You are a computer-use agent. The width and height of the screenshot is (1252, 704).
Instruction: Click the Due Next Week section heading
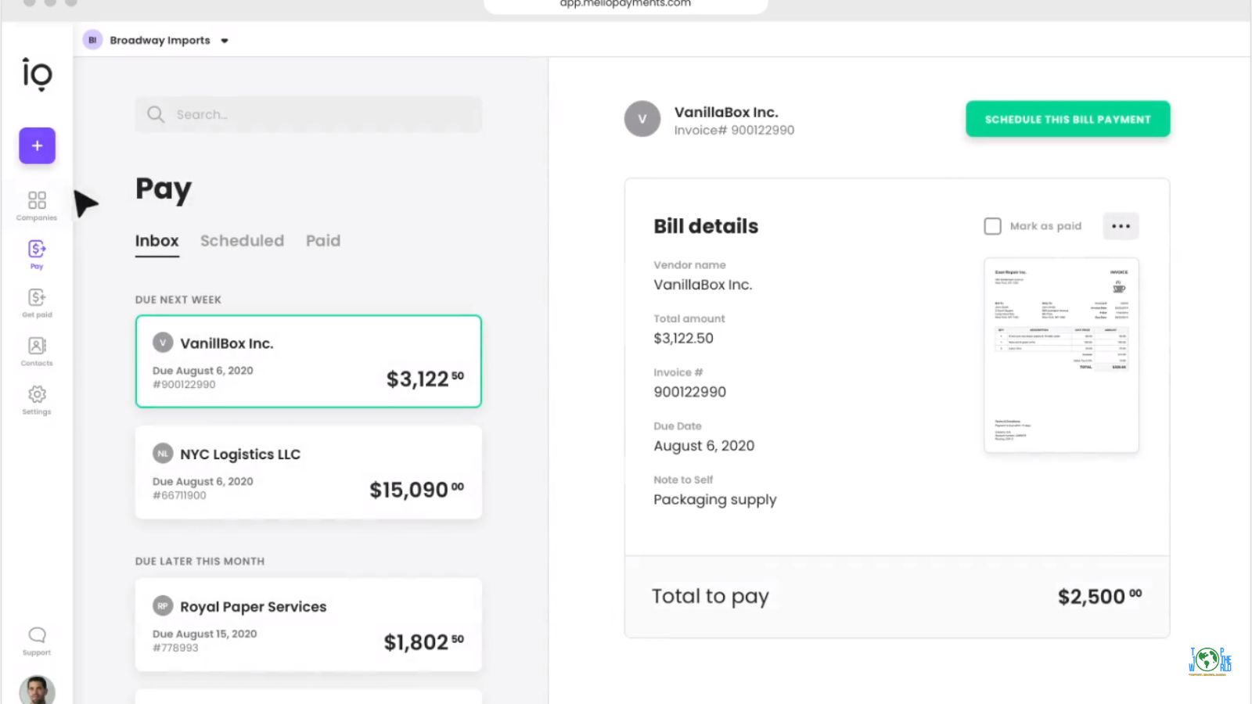point(178,300)
